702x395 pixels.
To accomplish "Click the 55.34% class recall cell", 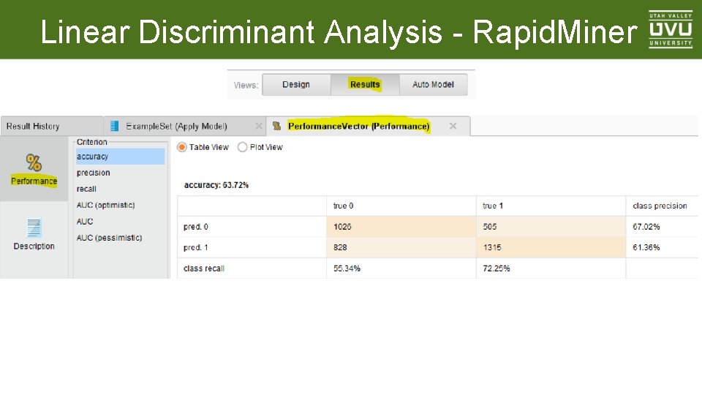I will coord(401,268).
